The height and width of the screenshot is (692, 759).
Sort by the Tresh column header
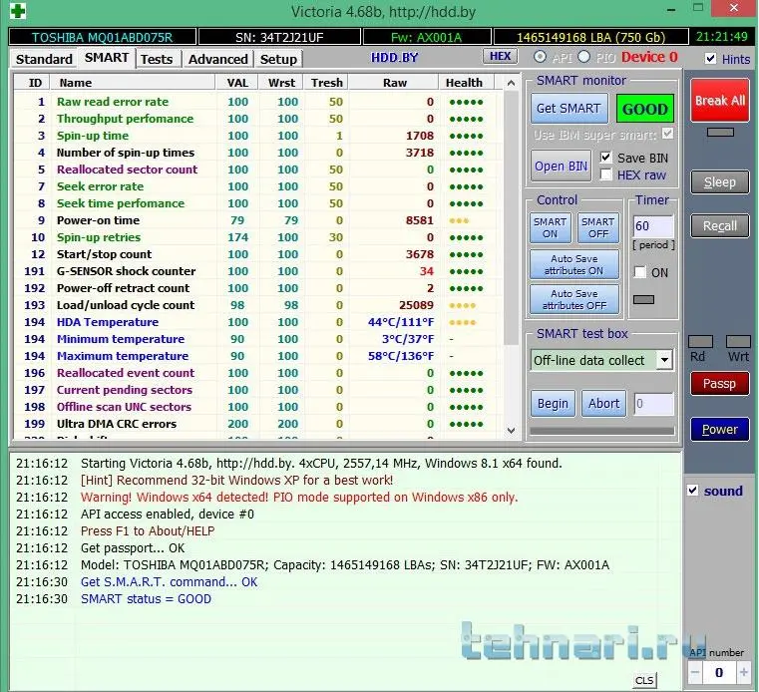(x=326, y=83)
